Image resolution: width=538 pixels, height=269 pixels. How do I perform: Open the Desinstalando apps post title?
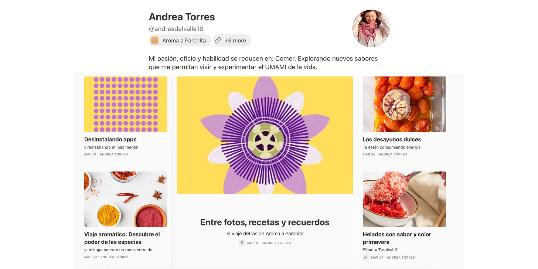pos(110,139)
